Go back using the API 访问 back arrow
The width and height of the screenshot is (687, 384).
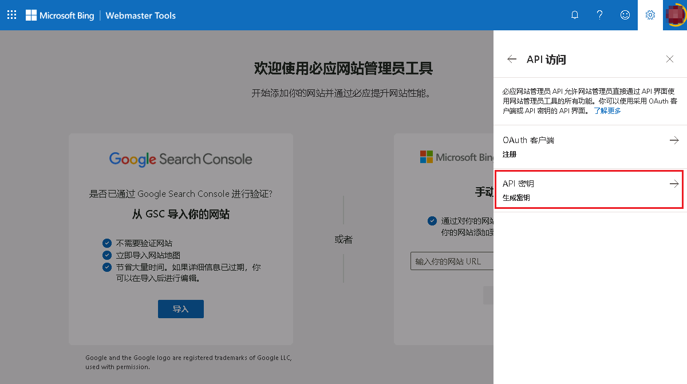click(x=512, y=60)
